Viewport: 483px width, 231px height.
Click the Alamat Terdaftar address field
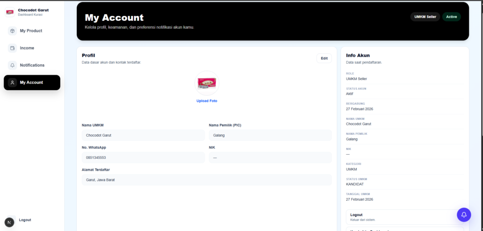pyautogui.click(x=207, y=180)
